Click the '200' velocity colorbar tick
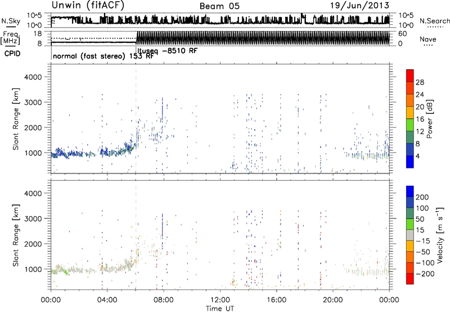 422,197
